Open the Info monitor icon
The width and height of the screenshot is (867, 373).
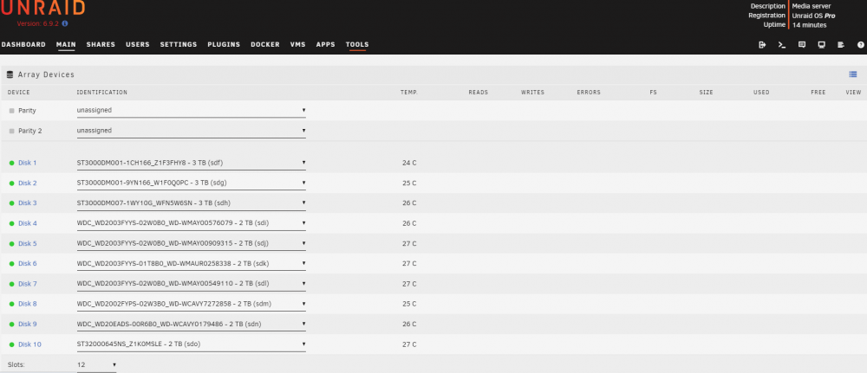tap(822, 45)
